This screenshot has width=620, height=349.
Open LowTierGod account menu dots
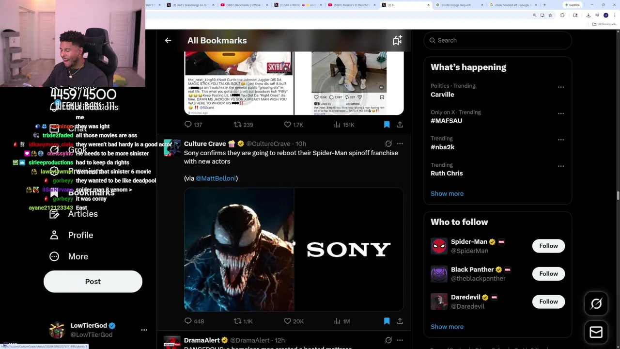click(x=144, y=330)
